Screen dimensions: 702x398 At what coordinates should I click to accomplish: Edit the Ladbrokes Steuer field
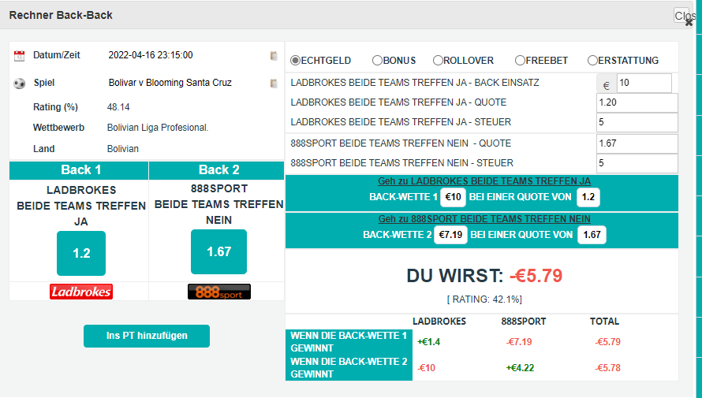pyautogui.click(x=637, y=122)
